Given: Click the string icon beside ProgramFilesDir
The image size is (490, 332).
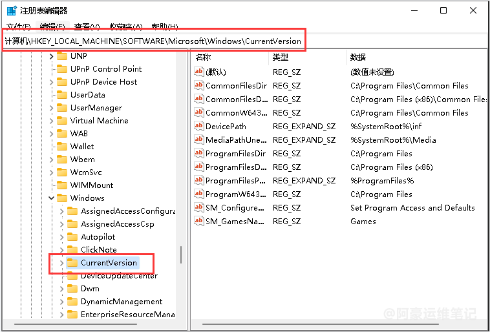Looking at the screenshot, I should tap(199, 153).
